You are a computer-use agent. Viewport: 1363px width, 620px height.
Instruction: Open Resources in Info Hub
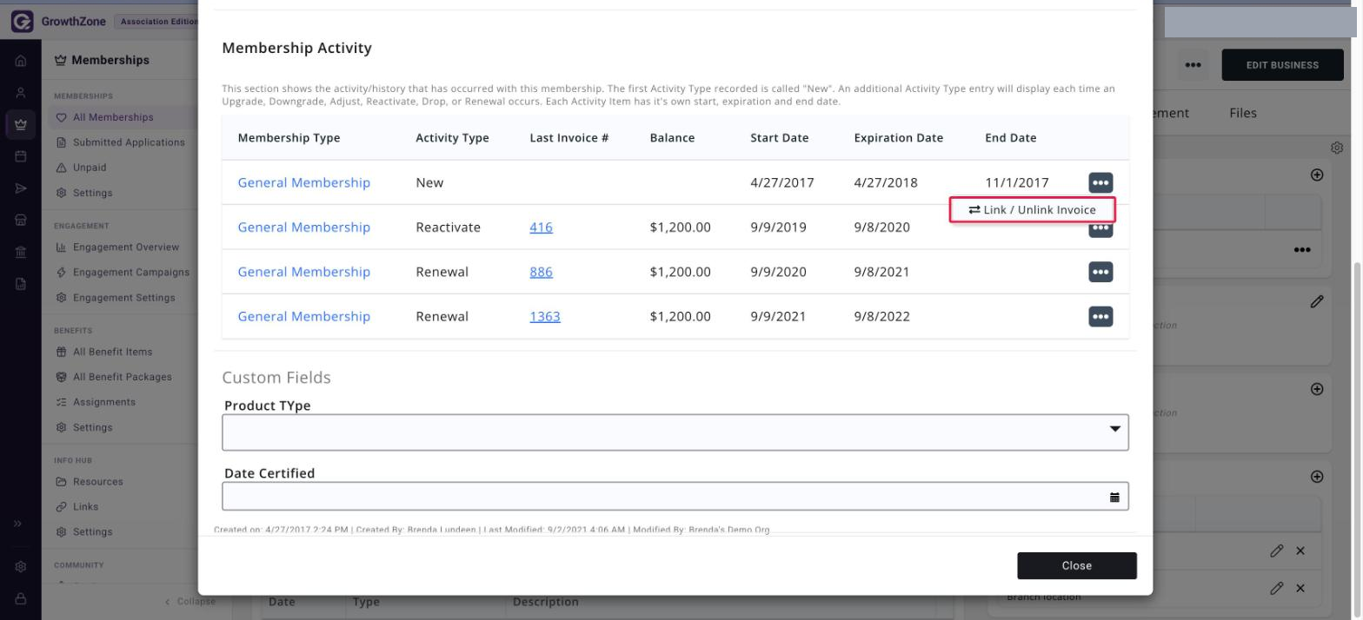coord(97,482)
